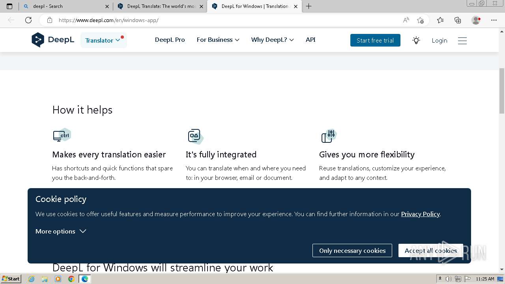Image resolution: width=505 pixels, height=284 pixels.
Task: Click the page vertical scrollbar thumb
Action: click(502, 91)
